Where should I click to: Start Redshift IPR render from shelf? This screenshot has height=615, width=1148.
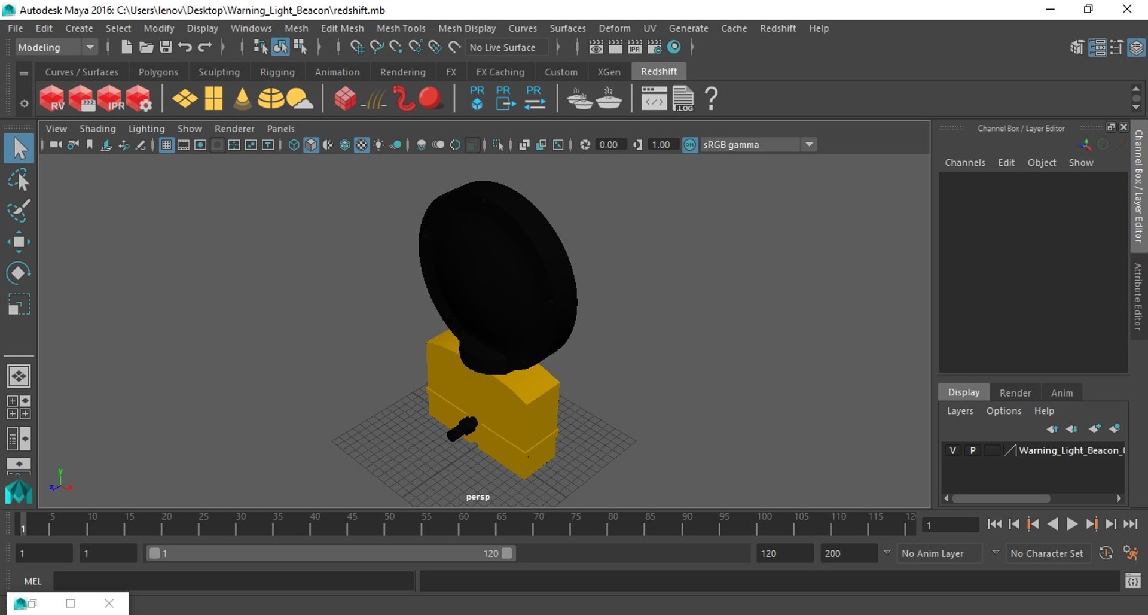[x=111, y=99]
